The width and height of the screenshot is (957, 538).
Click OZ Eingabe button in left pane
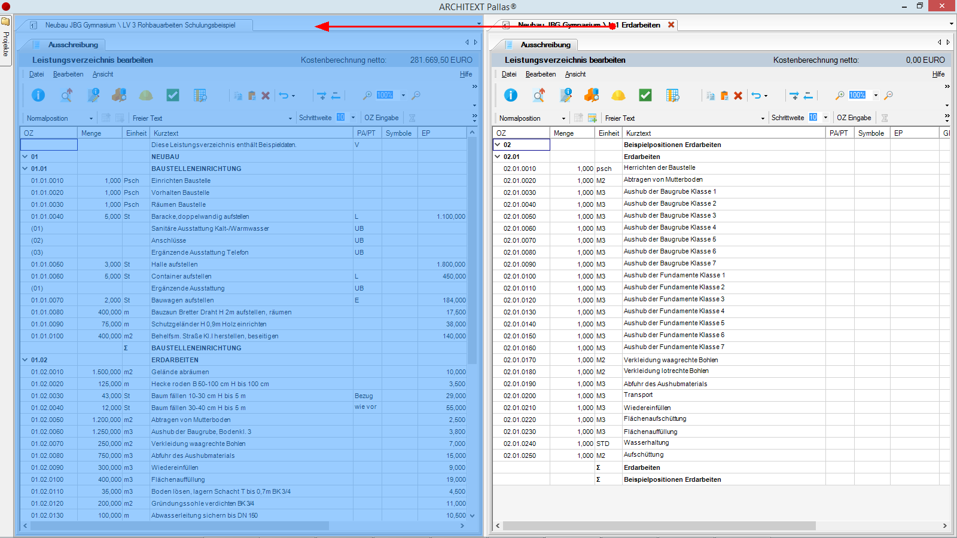coord(382,118)
